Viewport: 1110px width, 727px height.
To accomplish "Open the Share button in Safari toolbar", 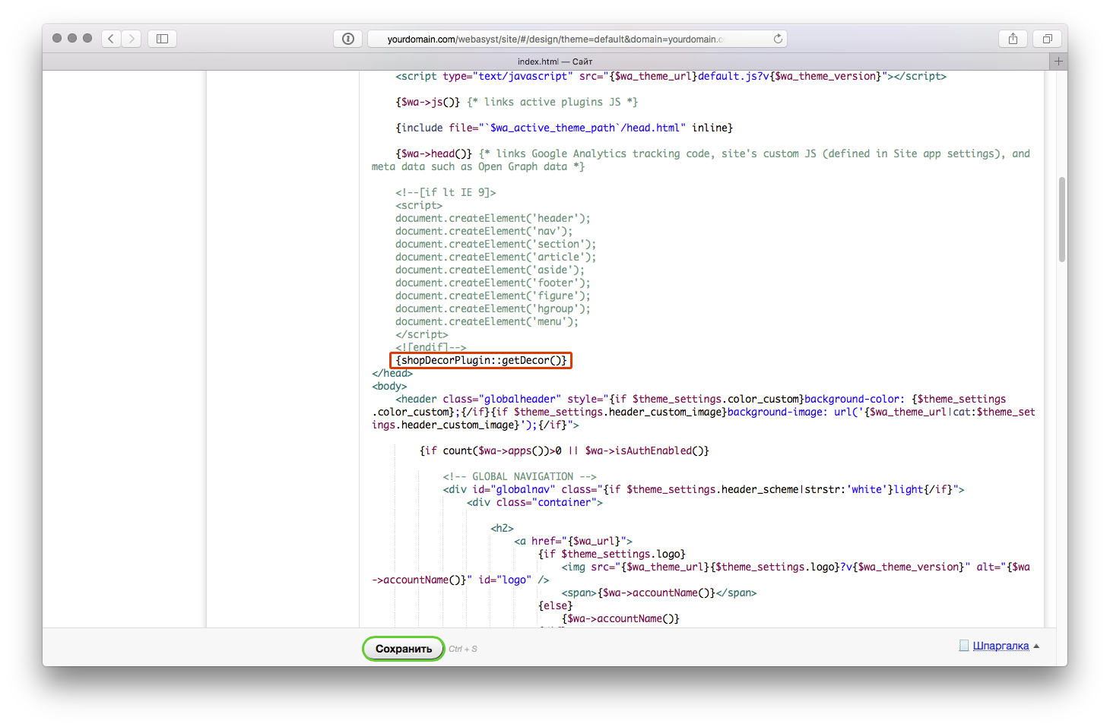I will (x=1013, y=38).
